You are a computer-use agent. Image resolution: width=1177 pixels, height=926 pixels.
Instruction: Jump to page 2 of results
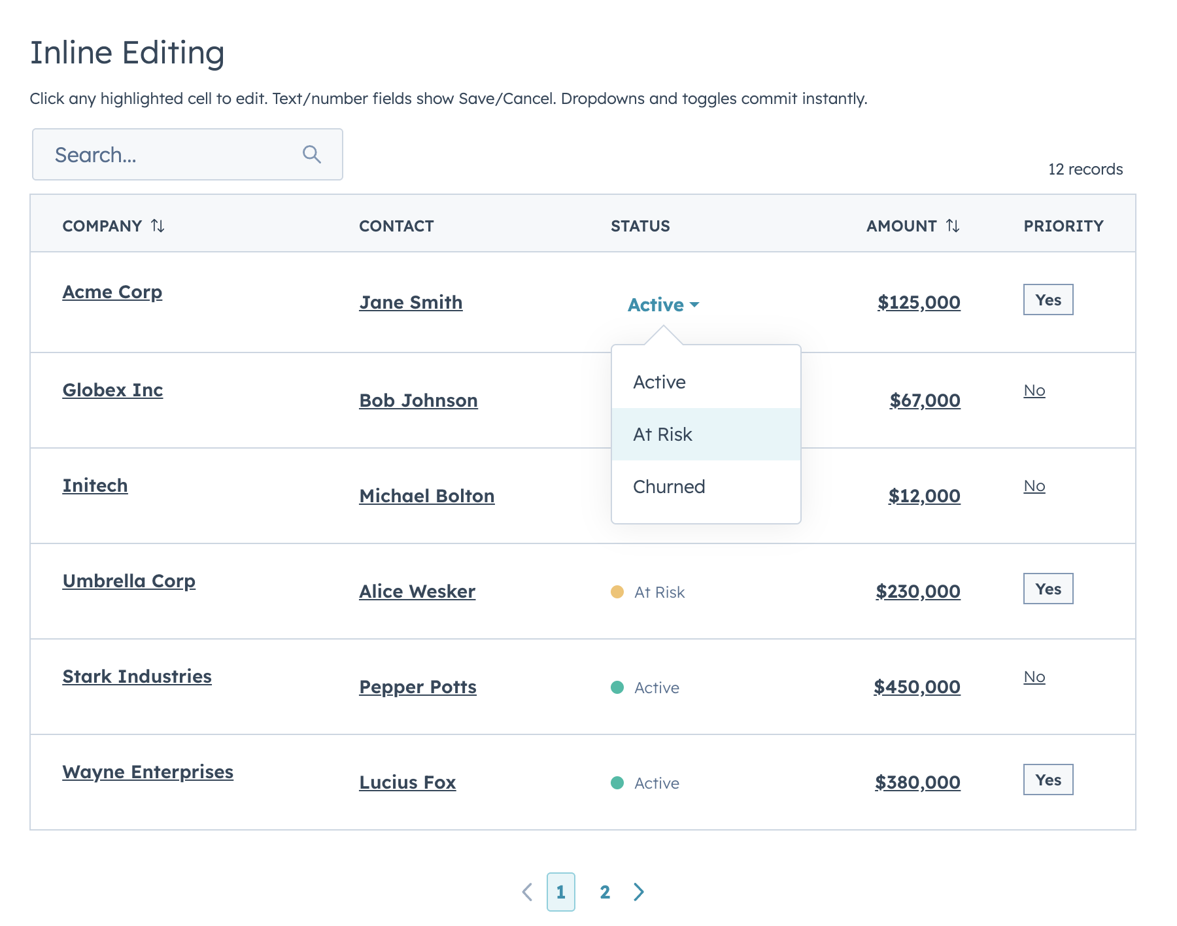pos(605,891)
